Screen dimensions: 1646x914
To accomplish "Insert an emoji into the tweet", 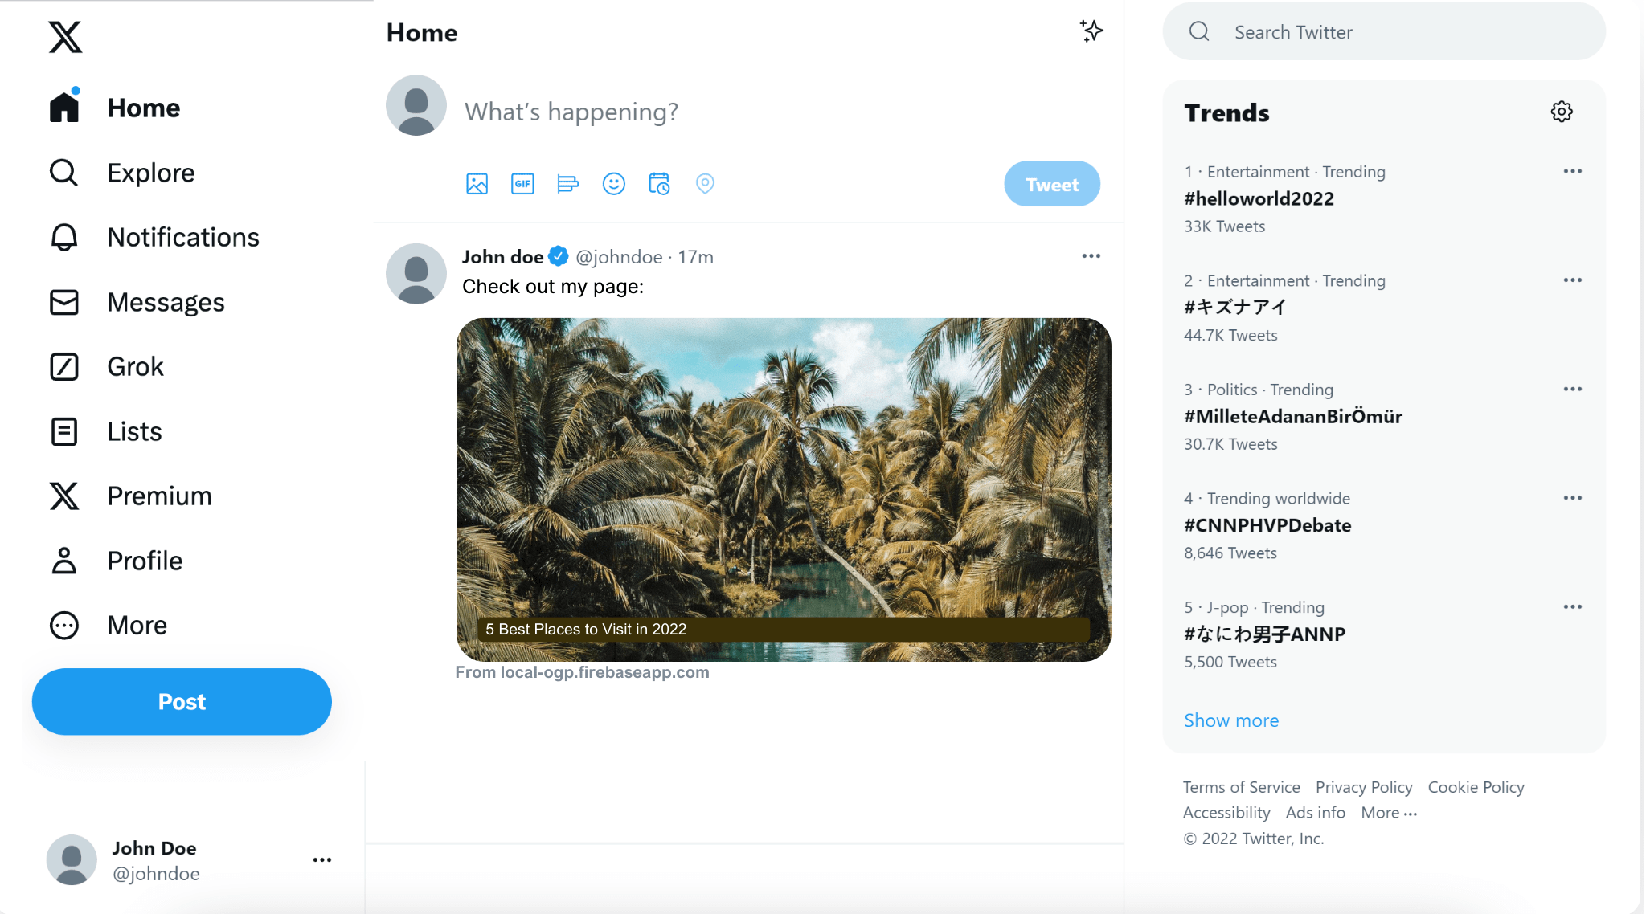I will (x=613, y=183).
